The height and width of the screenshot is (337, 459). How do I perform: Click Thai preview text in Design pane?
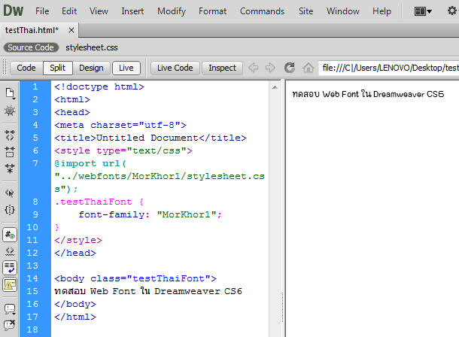point(368,94)
